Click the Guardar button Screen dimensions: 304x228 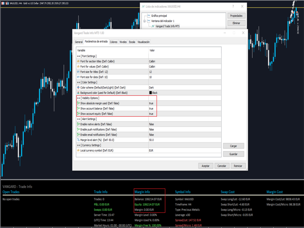click(233, 154)
